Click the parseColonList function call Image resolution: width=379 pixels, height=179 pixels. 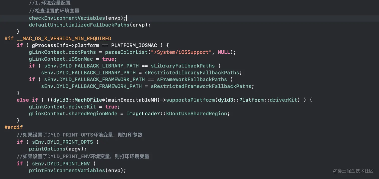click(126, 52)
